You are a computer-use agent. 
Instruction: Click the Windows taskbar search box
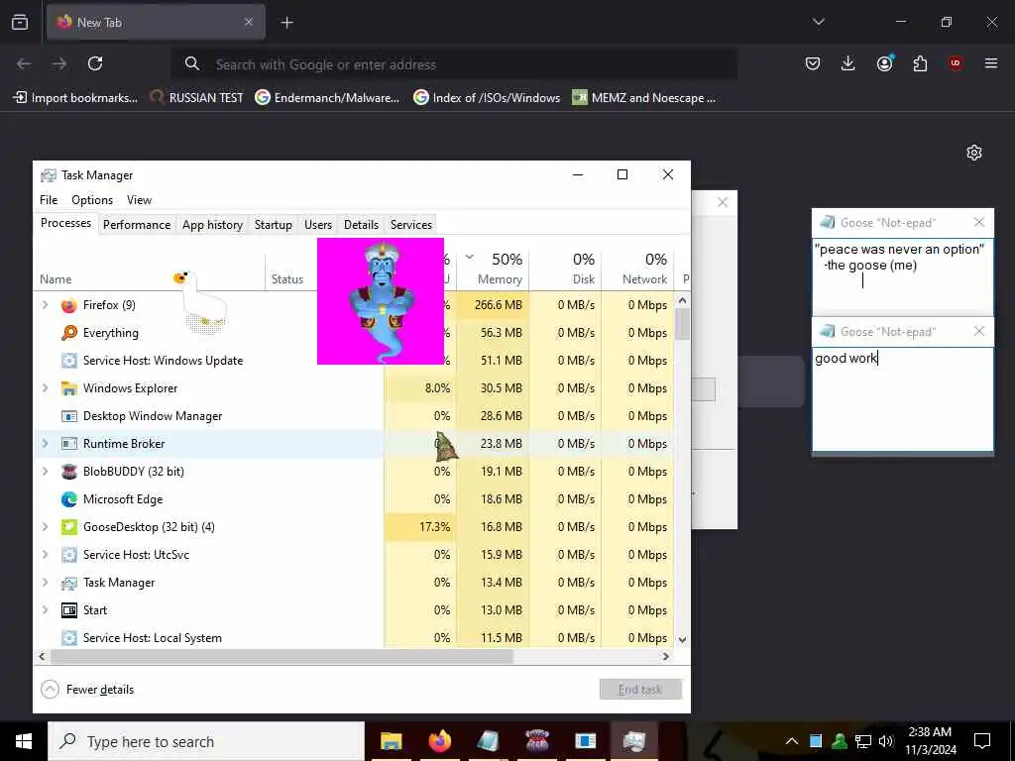(x=206, y=741)
